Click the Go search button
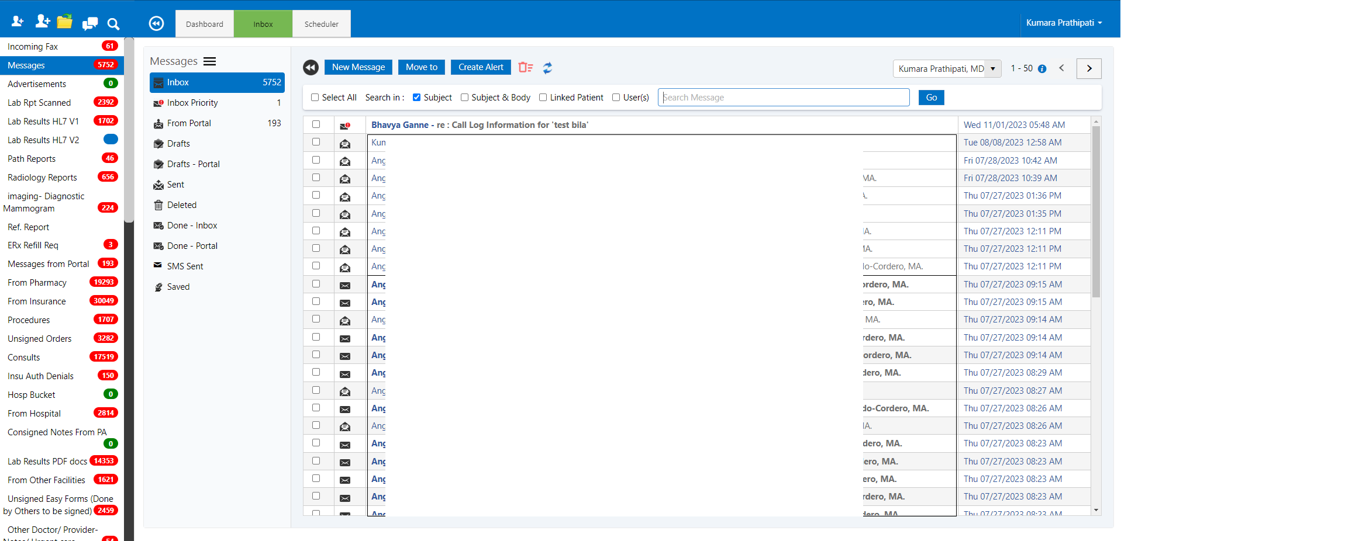This screenshot has height=541, width=1352. tap(931, 97)
